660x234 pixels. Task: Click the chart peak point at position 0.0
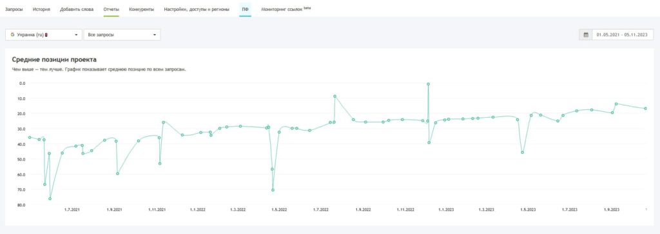coord(428,84)
